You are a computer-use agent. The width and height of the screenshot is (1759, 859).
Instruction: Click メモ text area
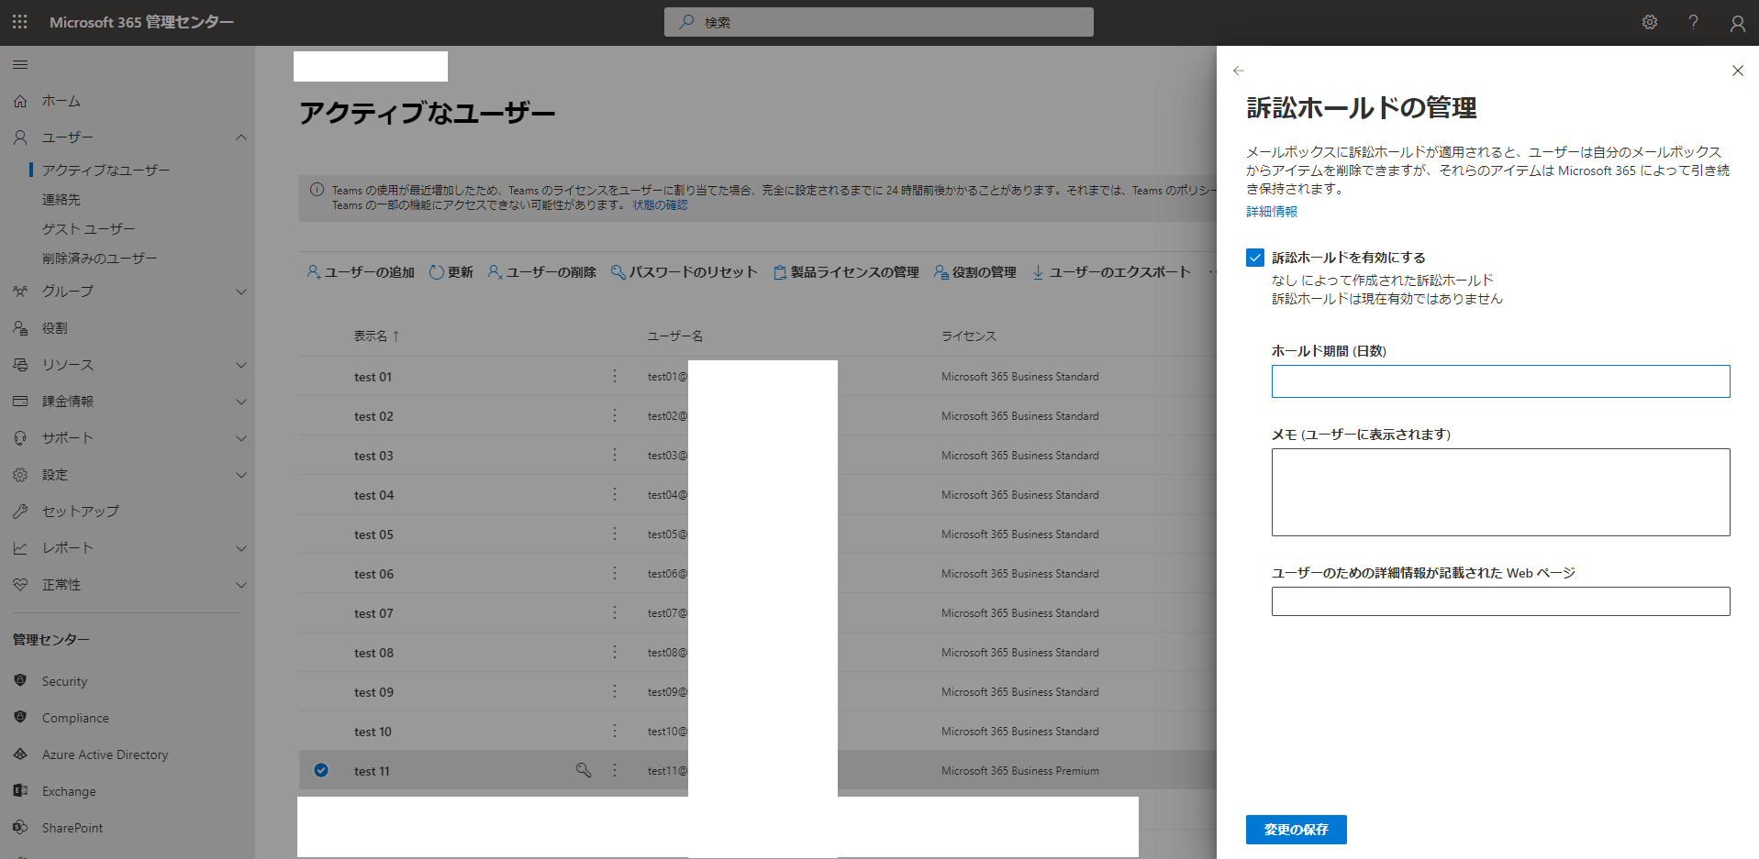[x=1500, y=492]
